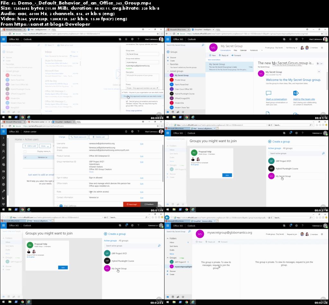Collapse Groups section in 00:03:26 frame

click(x=168, y=258)
